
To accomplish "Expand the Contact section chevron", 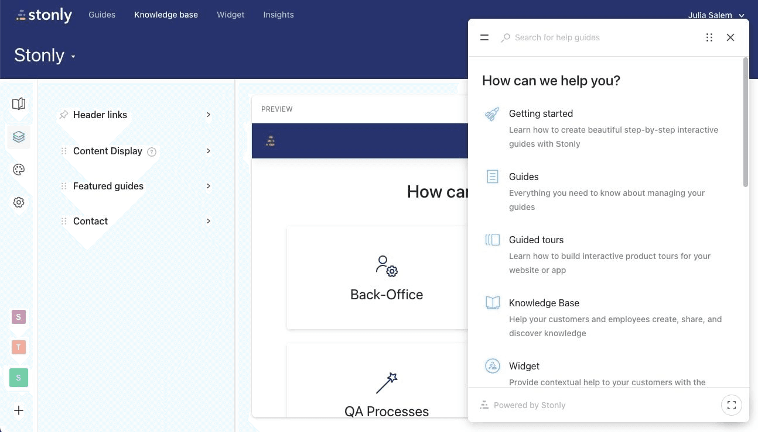I will (208, 221).
